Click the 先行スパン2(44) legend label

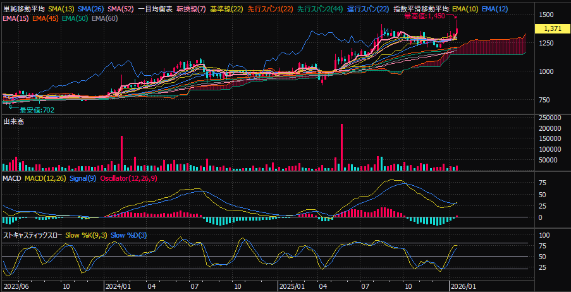coord(319,9)
